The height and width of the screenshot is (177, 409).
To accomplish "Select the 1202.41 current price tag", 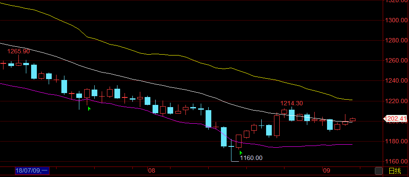I will (x=396, y=118).
